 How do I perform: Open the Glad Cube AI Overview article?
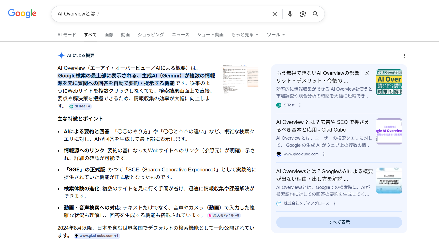323,126
